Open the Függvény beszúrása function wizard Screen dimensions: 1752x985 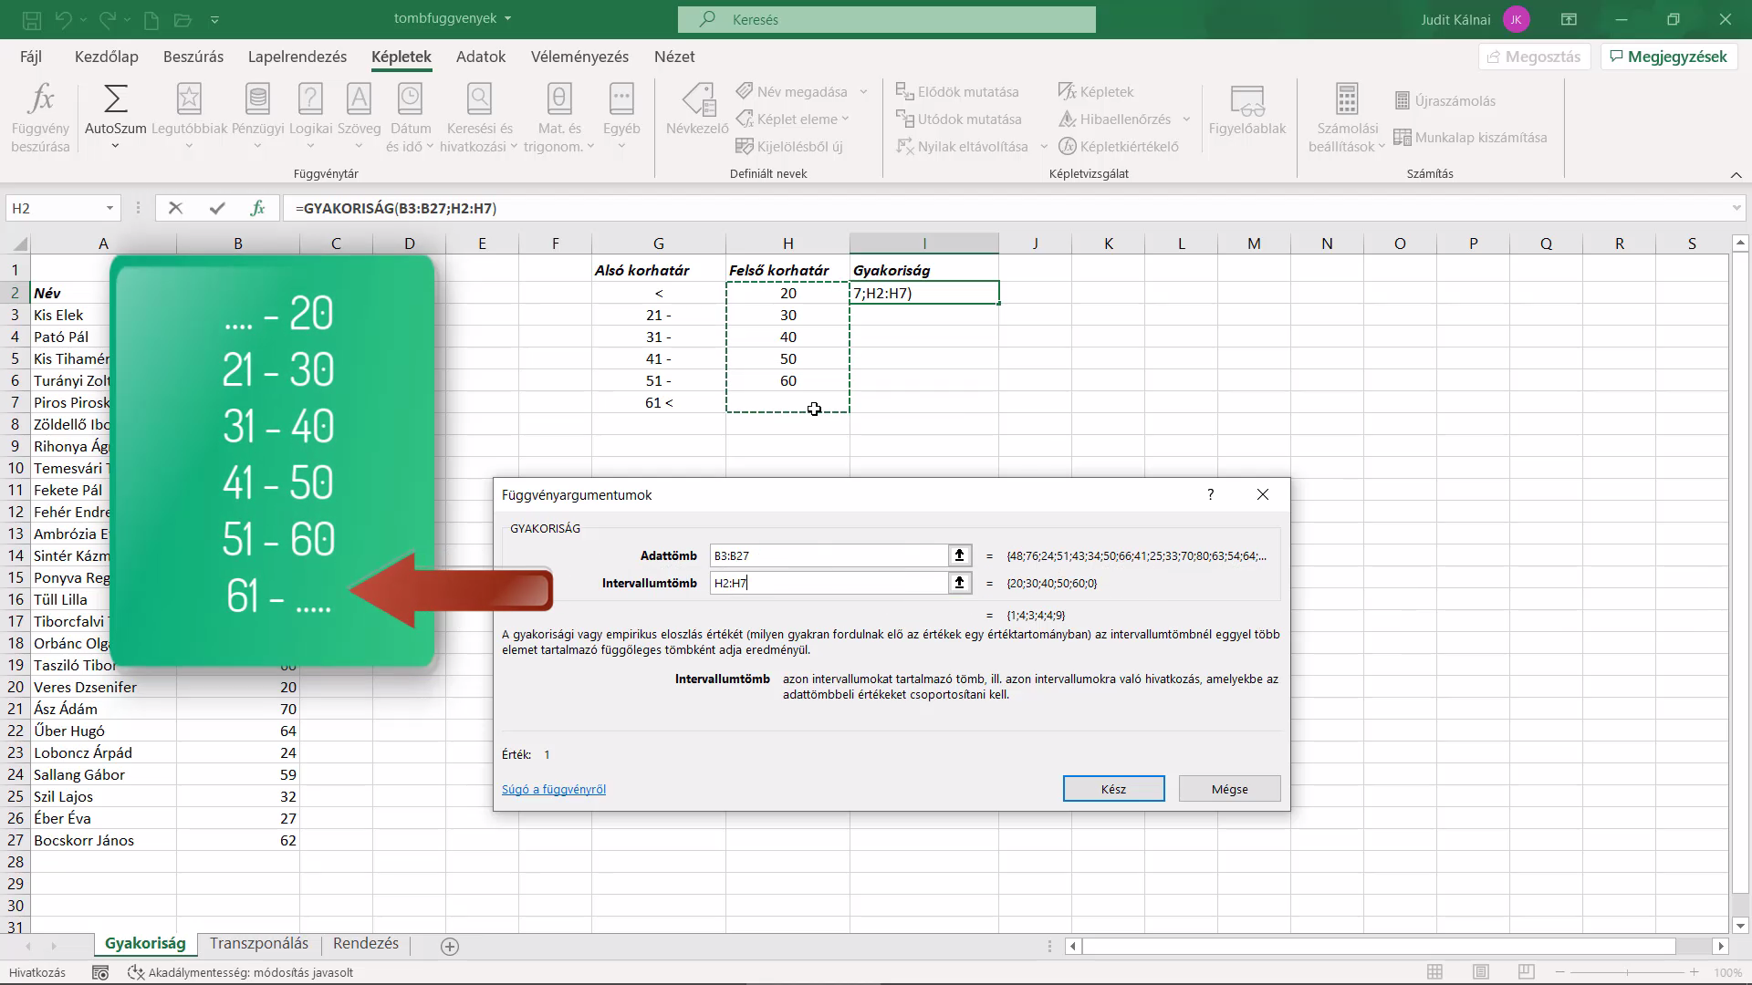point(40,119)
